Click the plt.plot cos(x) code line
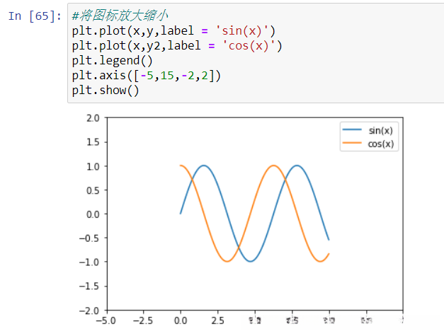 click(177, 45)
